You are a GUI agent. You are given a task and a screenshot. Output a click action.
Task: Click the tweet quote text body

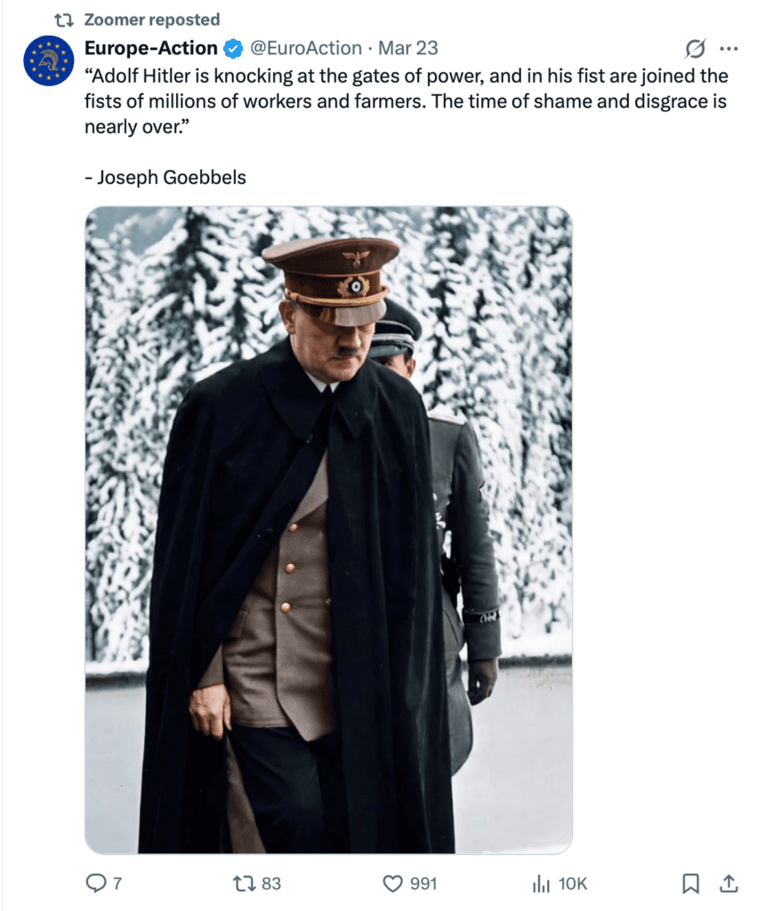(407, 126)
